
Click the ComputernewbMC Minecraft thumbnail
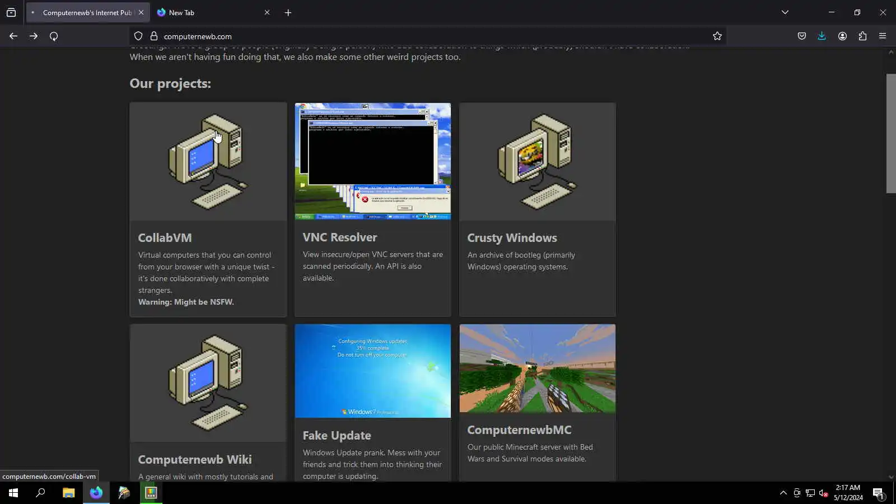click(538, 368)
